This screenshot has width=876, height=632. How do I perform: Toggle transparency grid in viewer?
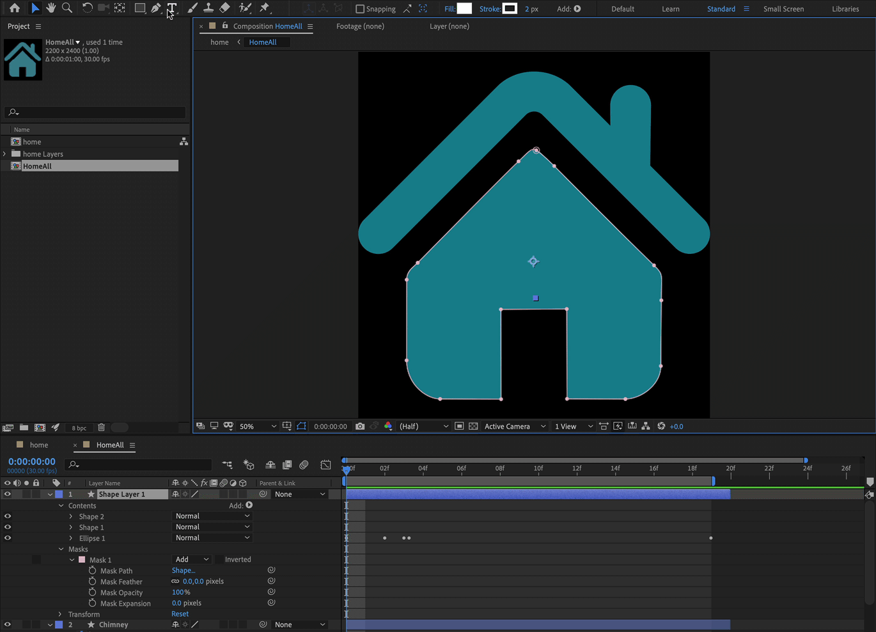(x=473, y=426)
